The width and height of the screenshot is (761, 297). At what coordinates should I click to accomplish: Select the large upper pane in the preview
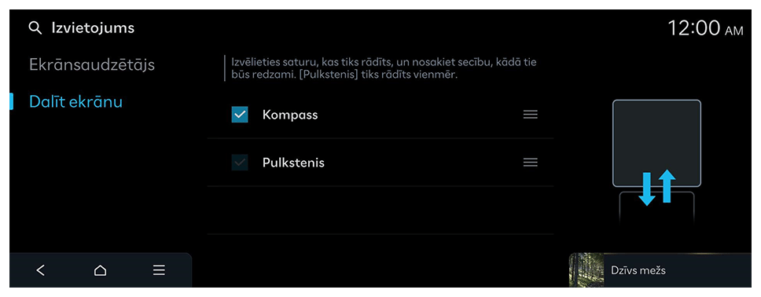(656, 143)
